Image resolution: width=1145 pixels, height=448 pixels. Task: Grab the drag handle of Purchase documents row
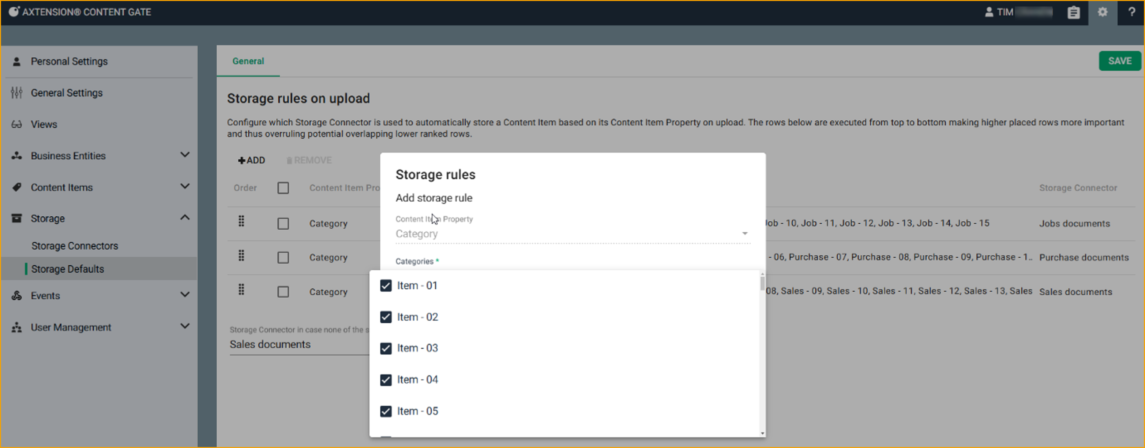pos(241,256)
